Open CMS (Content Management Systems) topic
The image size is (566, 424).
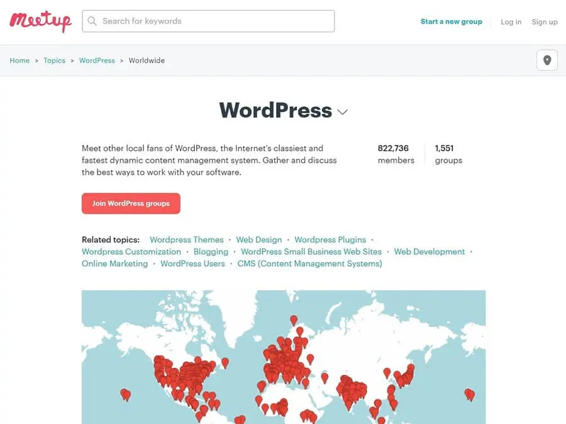309,264
